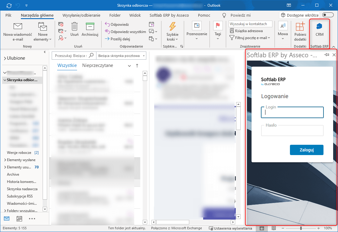Pin the Softlab ERP task pane

326,55
